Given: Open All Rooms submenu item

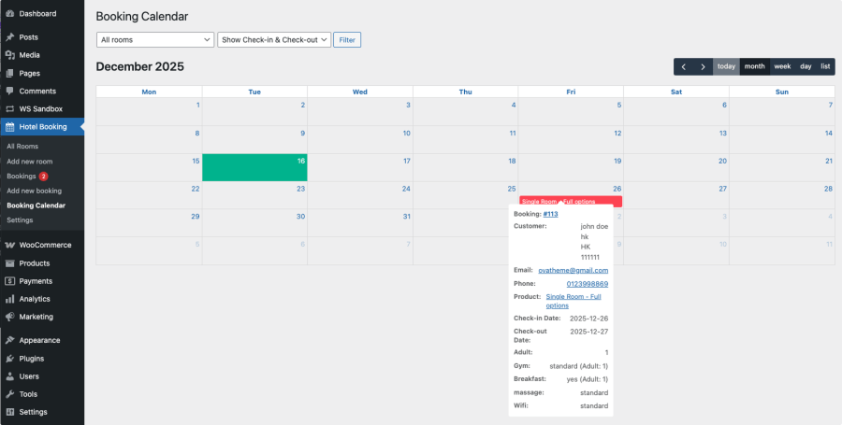Looking at the screenshot, I should pyautogui.click(x=22, y=147).
